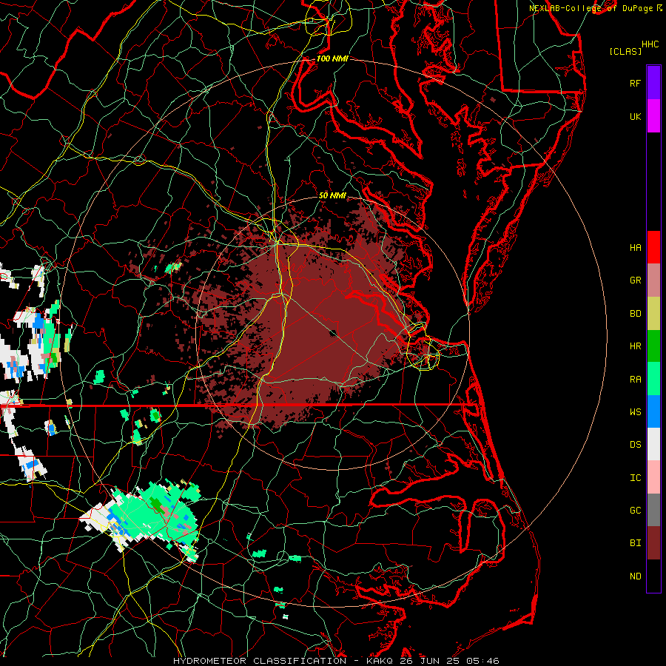
Task: Click the 50 NMI range ring label
Action: (x=332, y=195)
